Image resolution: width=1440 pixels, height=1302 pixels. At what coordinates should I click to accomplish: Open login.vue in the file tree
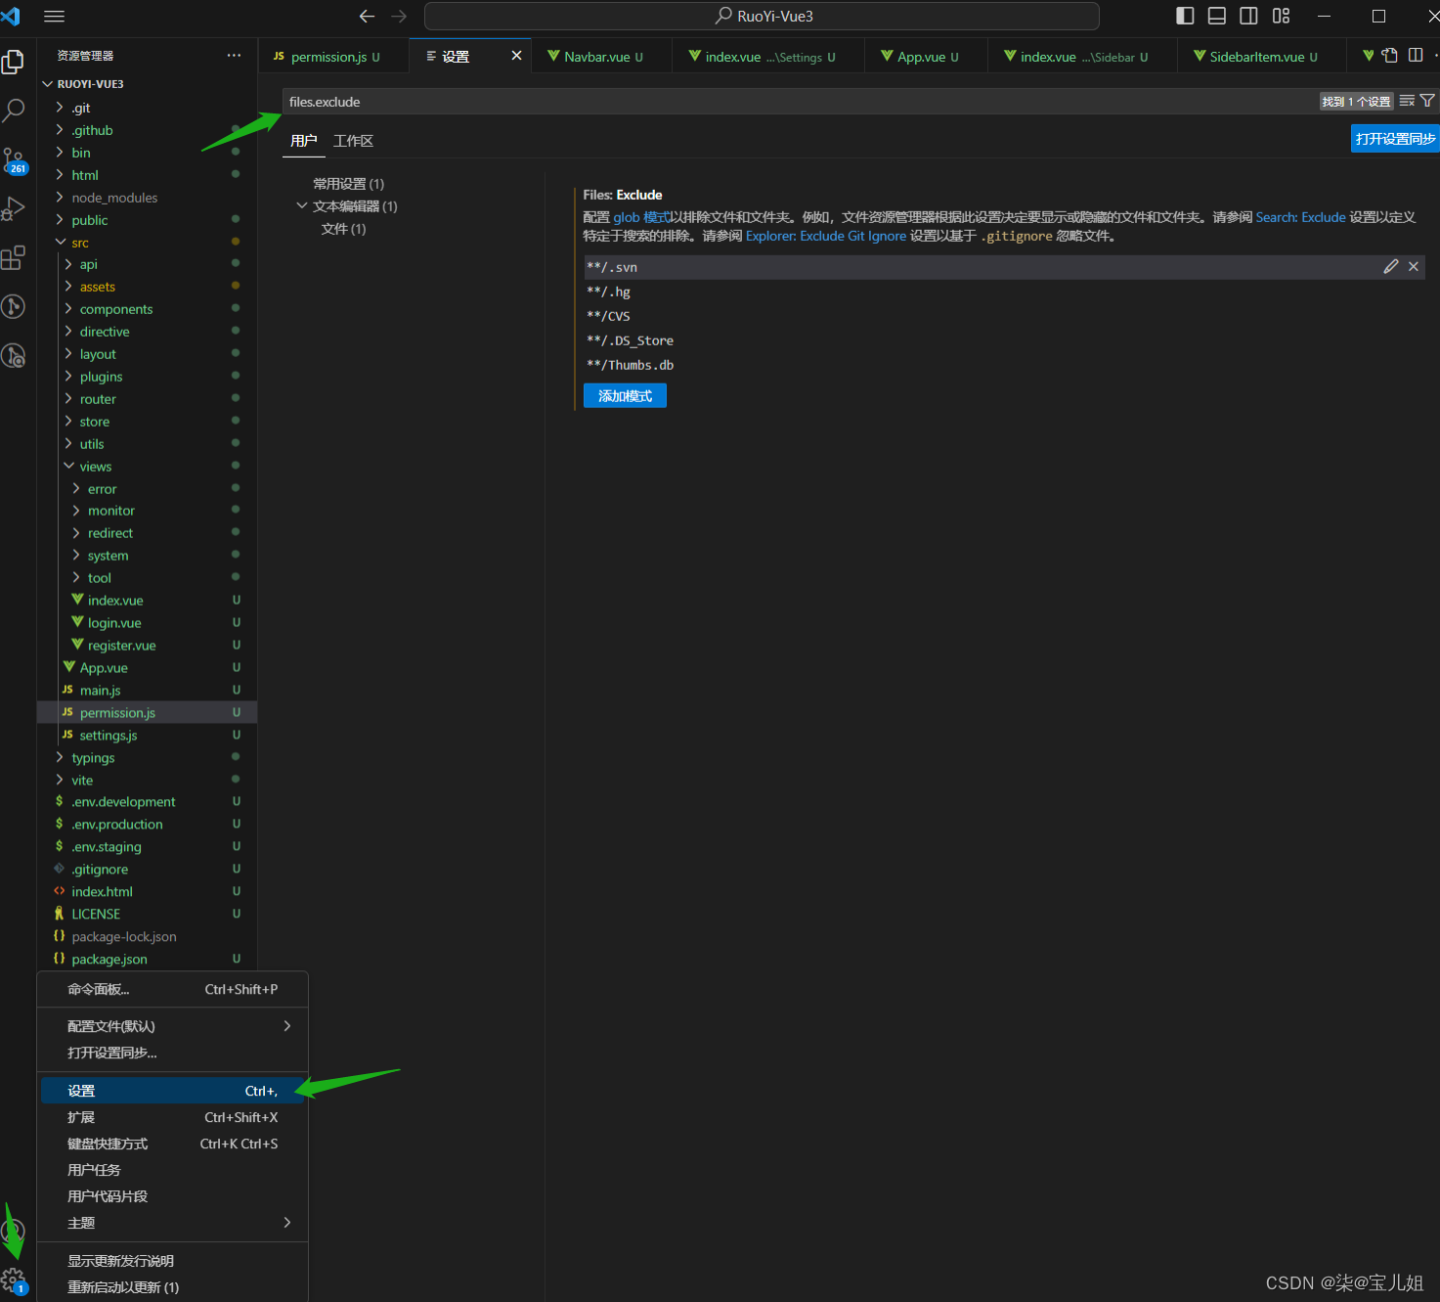pyautogui.click(x=147, y=623)
